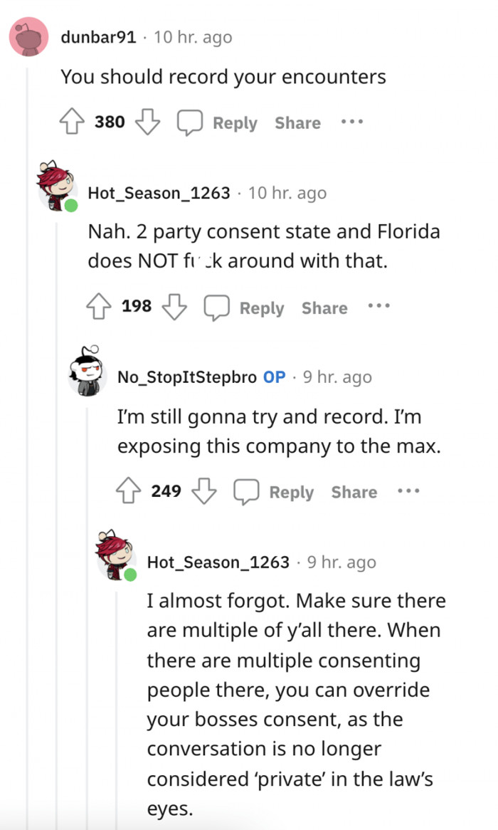The width and height of the screenshot is (498, 830).
Task: Share the 198-point Hot_Season_1263 comment
Action: [x=324, y=308]
